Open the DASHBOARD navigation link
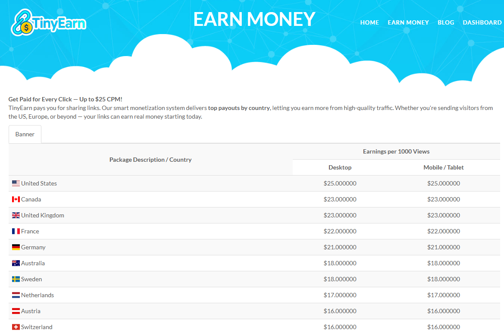 (x=482, y=22)
